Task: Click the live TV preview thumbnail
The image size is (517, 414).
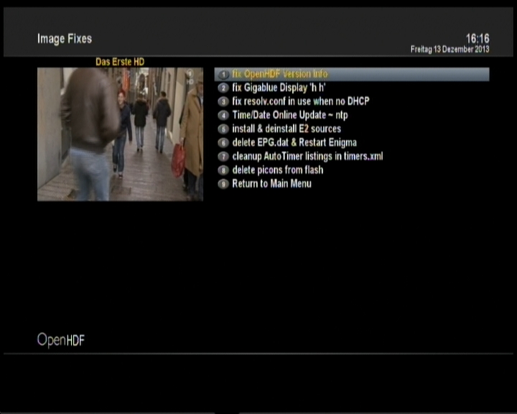Action: coord(120,134)
